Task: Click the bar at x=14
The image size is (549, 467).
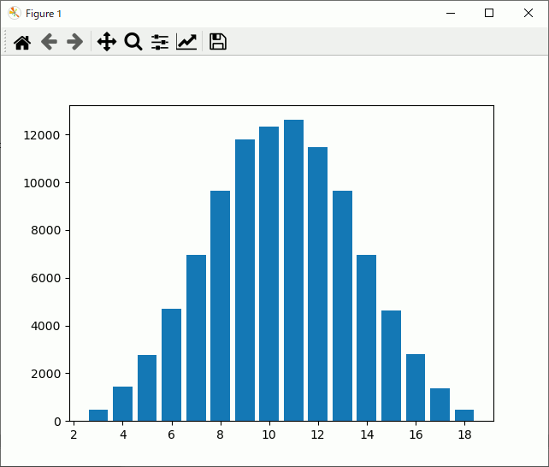Action: (366, 338)
